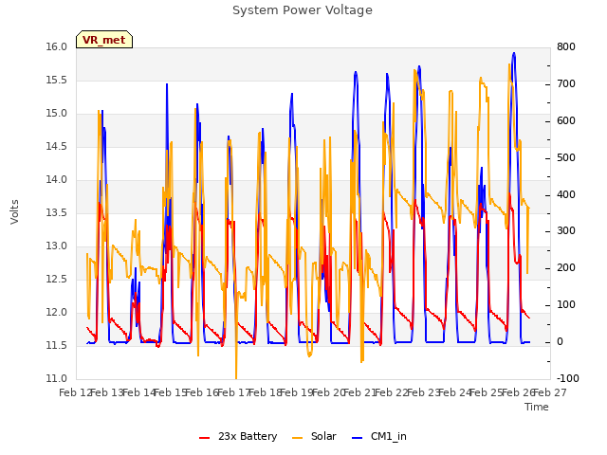Screen dimensions: 607x455
Task: Click the 12.5 left axis value
Action: 57,279
